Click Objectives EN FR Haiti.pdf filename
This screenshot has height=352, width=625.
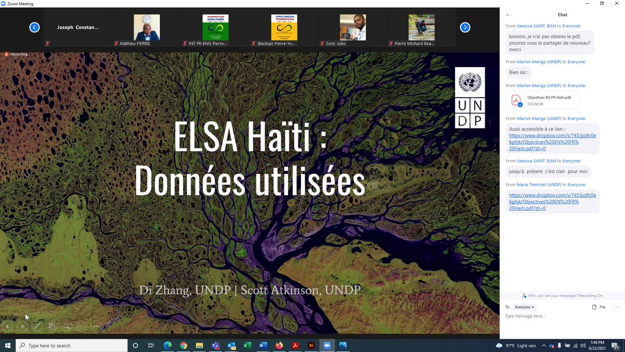pyautogui.click(x=548, y=98)
